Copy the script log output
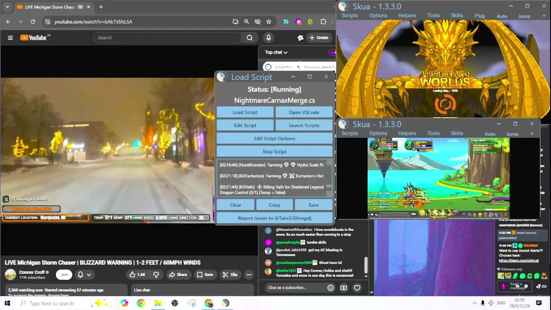Image resolution: width=551 pixels, height=310 pixels. (x=275, y=205)
